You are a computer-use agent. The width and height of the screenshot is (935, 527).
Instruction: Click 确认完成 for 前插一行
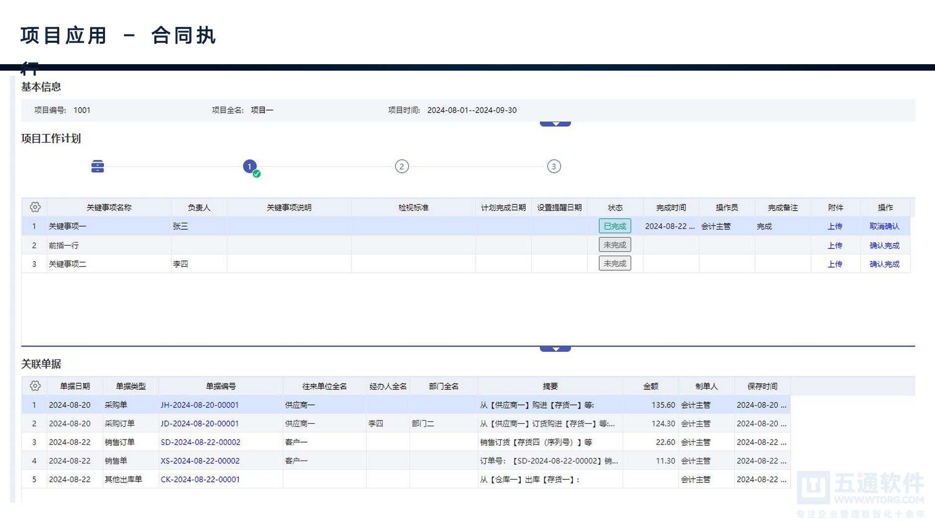885,245
